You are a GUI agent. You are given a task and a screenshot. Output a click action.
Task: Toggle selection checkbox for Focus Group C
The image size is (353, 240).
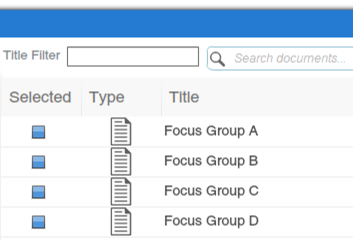pyautogui.click(x=38, y=192)
